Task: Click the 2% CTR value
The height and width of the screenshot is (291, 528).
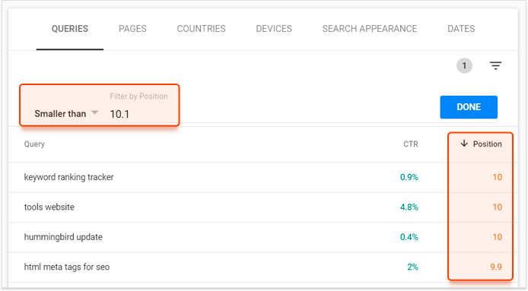Action: (412, 267)
